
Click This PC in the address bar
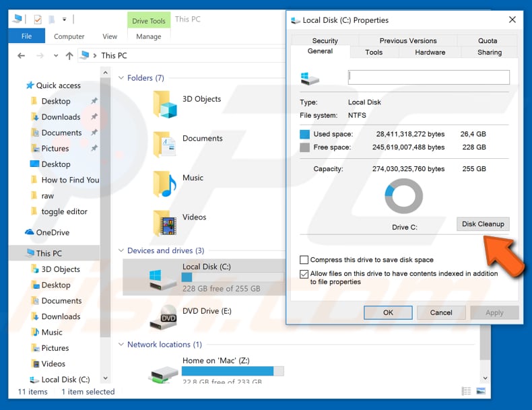pyautogui.click(x=114, y=56)
